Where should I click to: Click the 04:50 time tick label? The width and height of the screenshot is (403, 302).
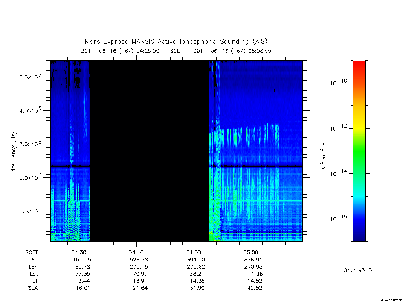coord(194,252)
